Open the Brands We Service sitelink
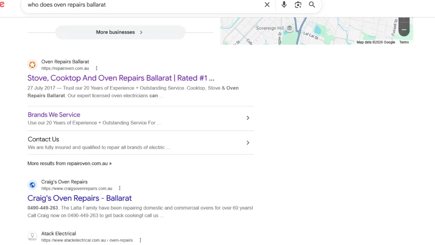435x245 pixels. (x=54, y=115)
